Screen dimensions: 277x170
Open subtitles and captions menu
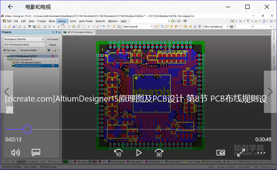[x=36, y=153]
